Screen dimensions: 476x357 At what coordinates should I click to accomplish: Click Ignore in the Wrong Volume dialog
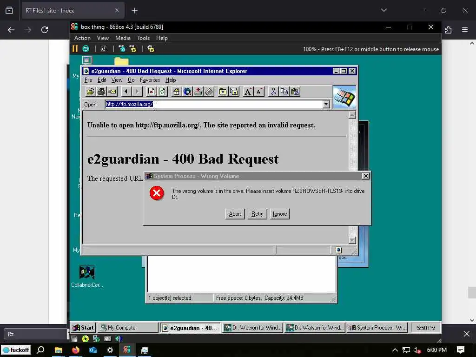[x=279, y=214]
